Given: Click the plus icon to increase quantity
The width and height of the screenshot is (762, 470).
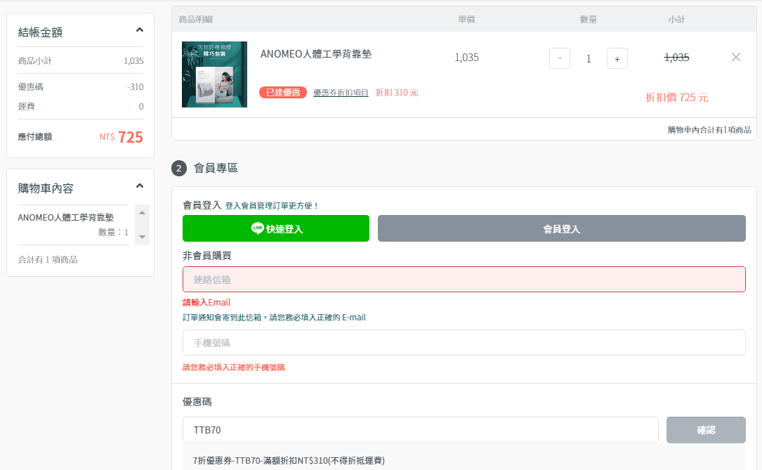Looking at the screenshot, I should click(617, 58).
